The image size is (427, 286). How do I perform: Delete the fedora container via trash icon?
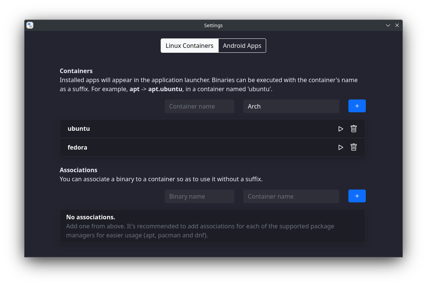pyautogui.click(x=354, y=147)
